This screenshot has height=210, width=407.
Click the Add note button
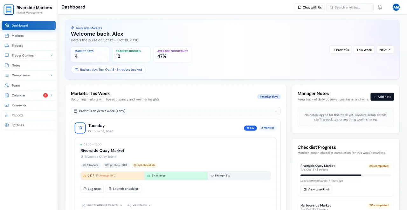click(382, 97)
